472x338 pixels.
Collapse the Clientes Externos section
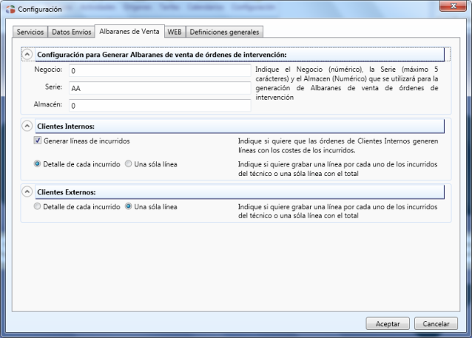[27, 192]
